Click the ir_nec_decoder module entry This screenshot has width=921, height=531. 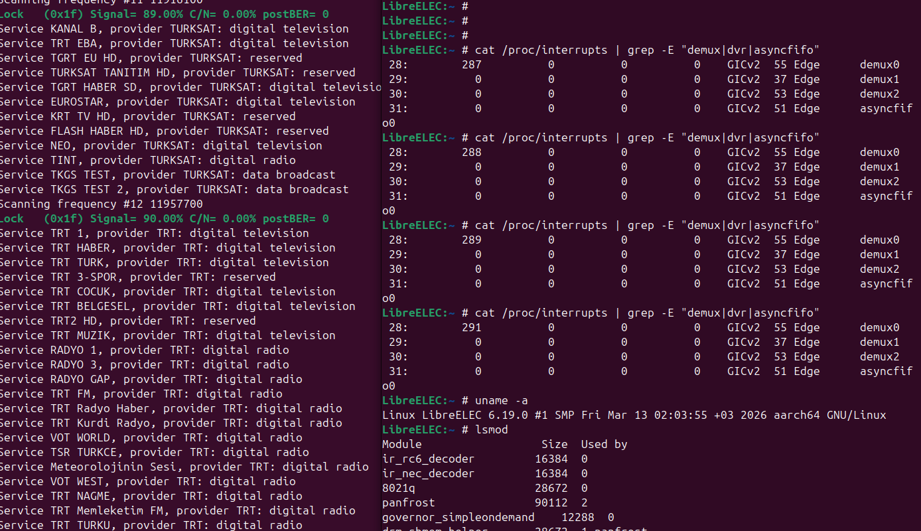pyautogui.click(x=428, y=473)
